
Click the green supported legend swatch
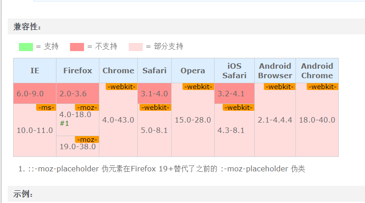(26, 47)
